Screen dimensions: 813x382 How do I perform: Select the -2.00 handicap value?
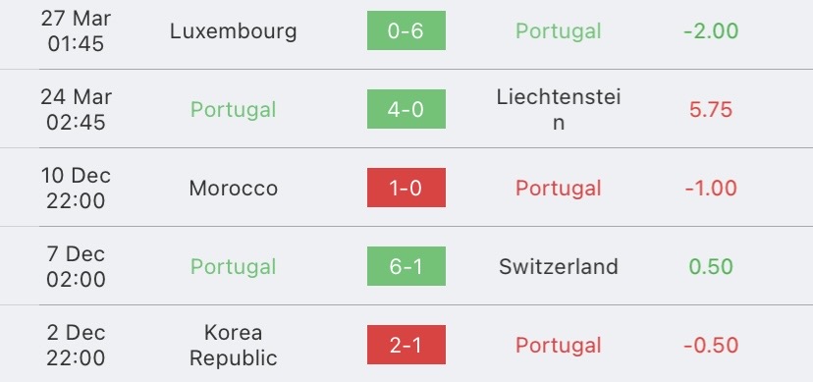coord(711,31)
